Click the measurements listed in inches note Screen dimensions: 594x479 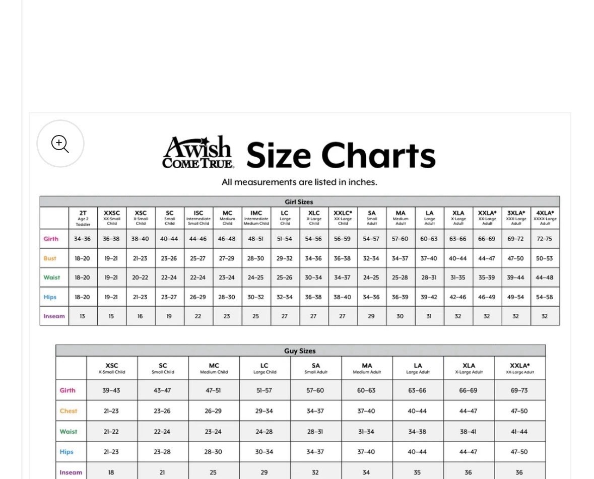tap(299, 182)
